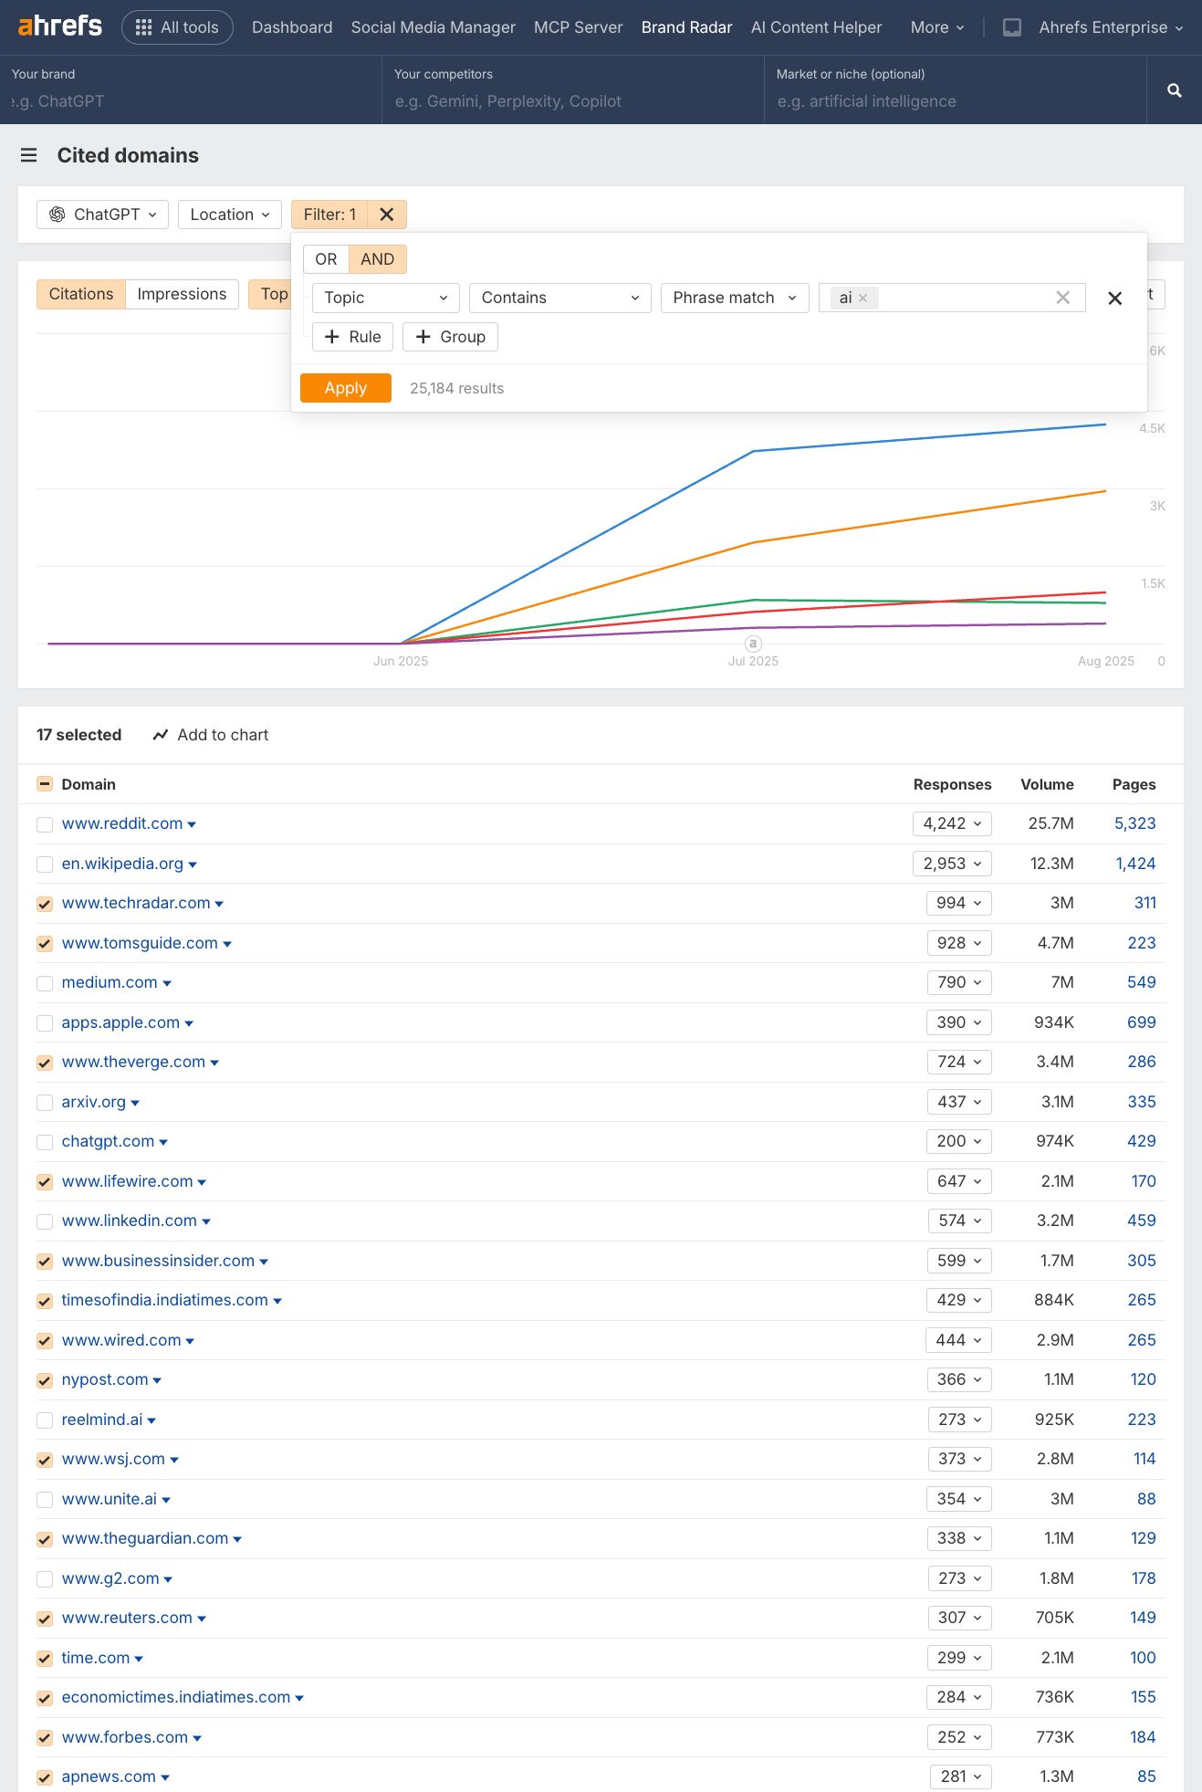The width and height of the screenshot is (1202, 1792).
Task: Uncheck the www.techradar.com checkbox
Action: pos(45,904)
